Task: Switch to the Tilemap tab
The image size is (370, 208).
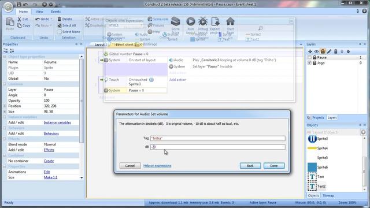Action: pos(328,195)
